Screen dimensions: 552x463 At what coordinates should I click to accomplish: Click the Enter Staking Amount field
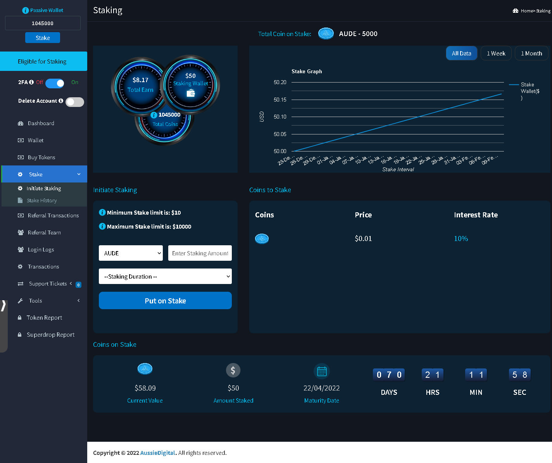[200, 253]
